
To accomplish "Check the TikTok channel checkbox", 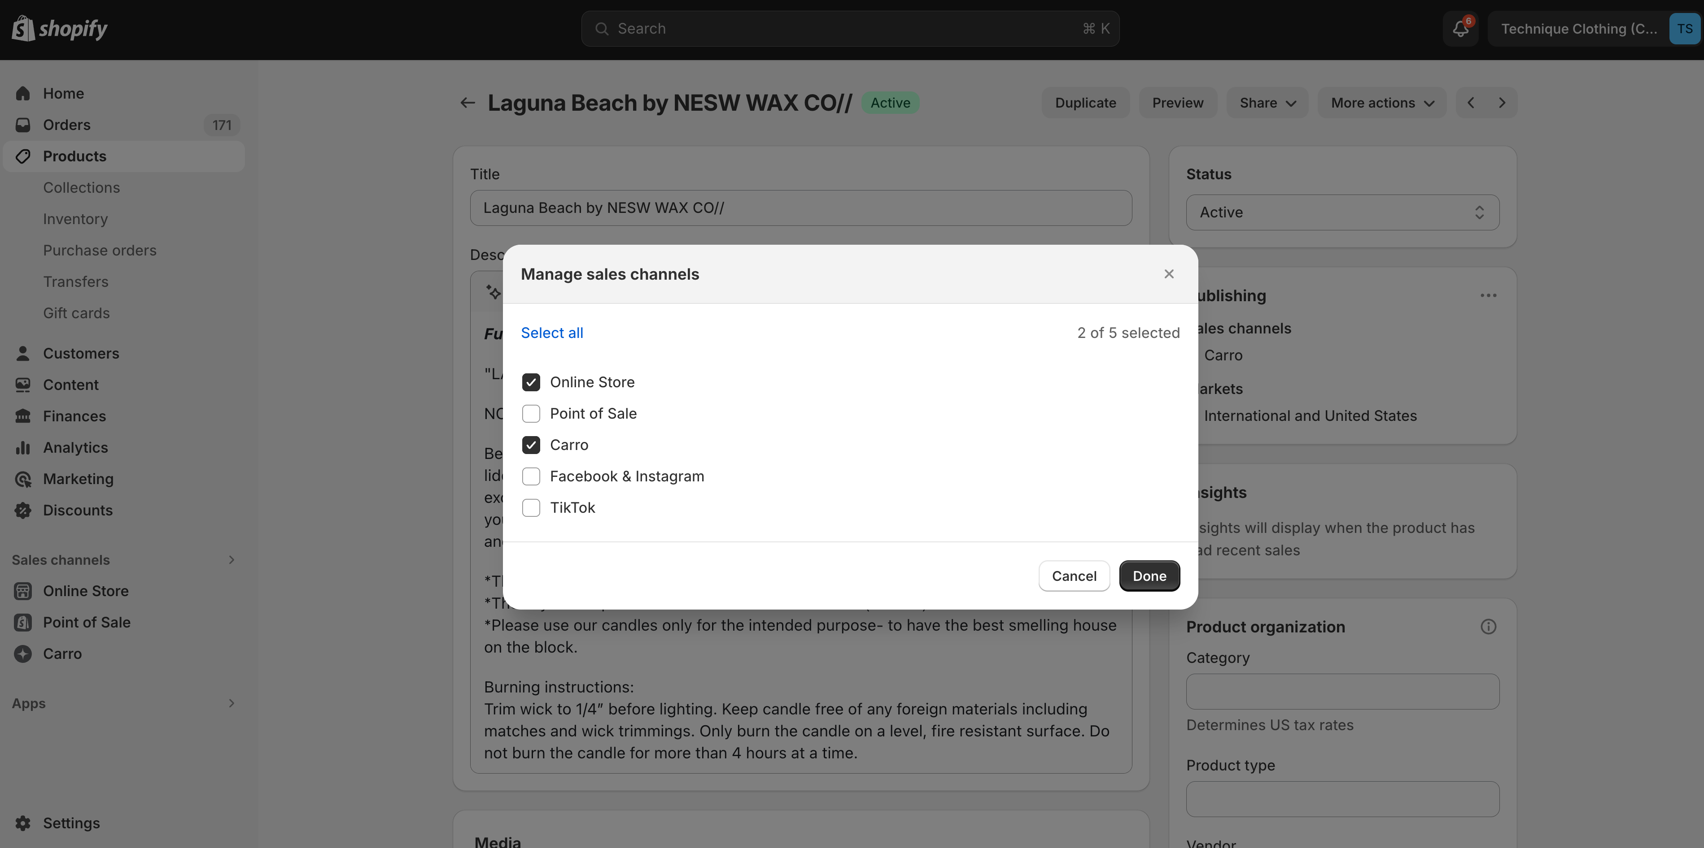I will point(530,508).
